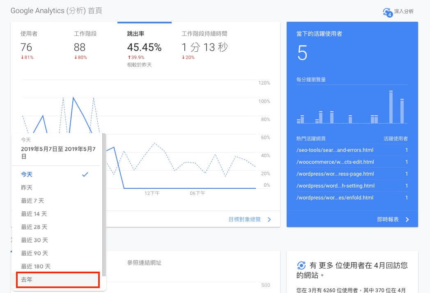
Task: Click the date dropdown list scrollbar
Action: point(104,205)
